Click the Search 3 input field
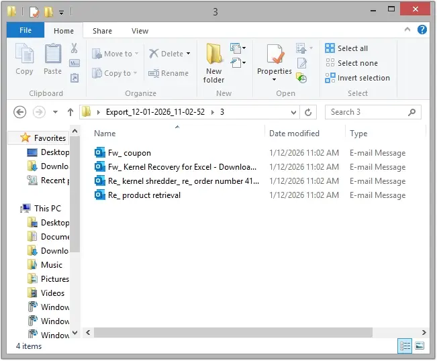This screenshot has width=437, height=361. coord(373,112)
